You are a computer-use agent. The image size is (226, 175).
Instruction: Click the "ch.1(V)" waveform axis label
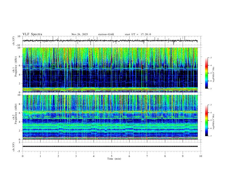click(x=14, y=41)
